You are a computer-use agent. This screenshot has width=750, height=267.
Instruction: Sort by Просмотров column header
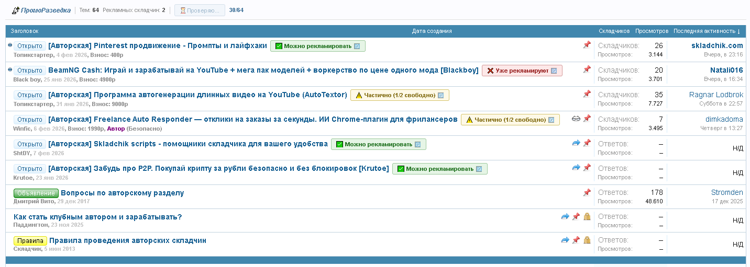[652, 31]
